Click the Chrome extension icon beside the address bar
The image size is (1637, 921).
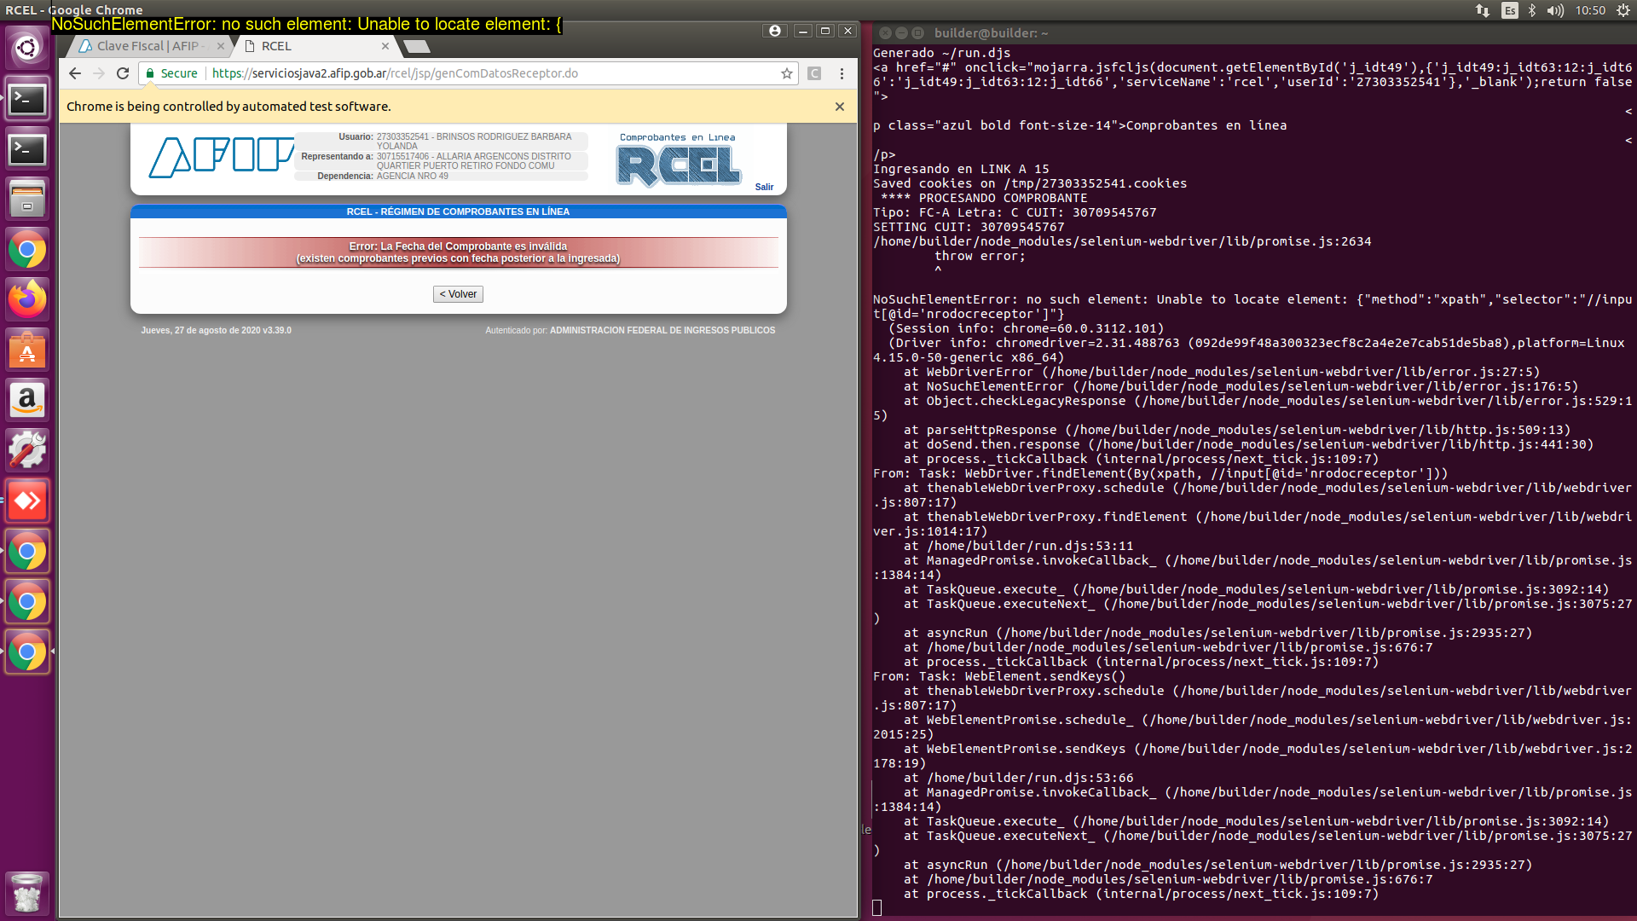pos(814,73)
